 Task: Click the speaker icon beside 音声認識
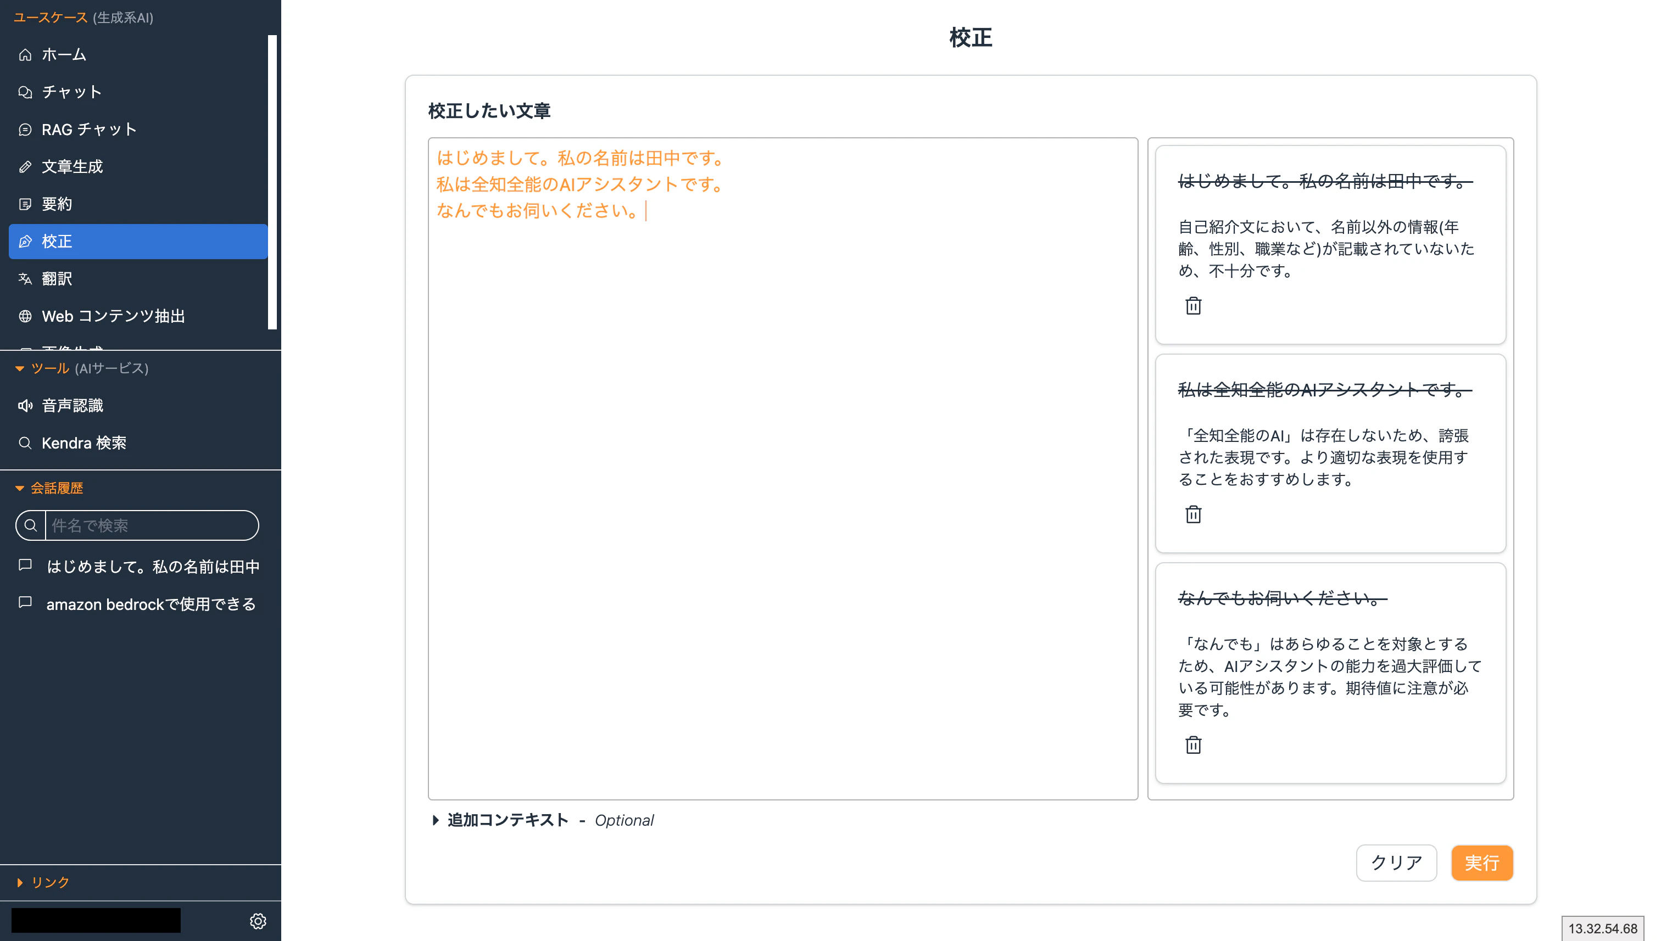click(25, 406)
